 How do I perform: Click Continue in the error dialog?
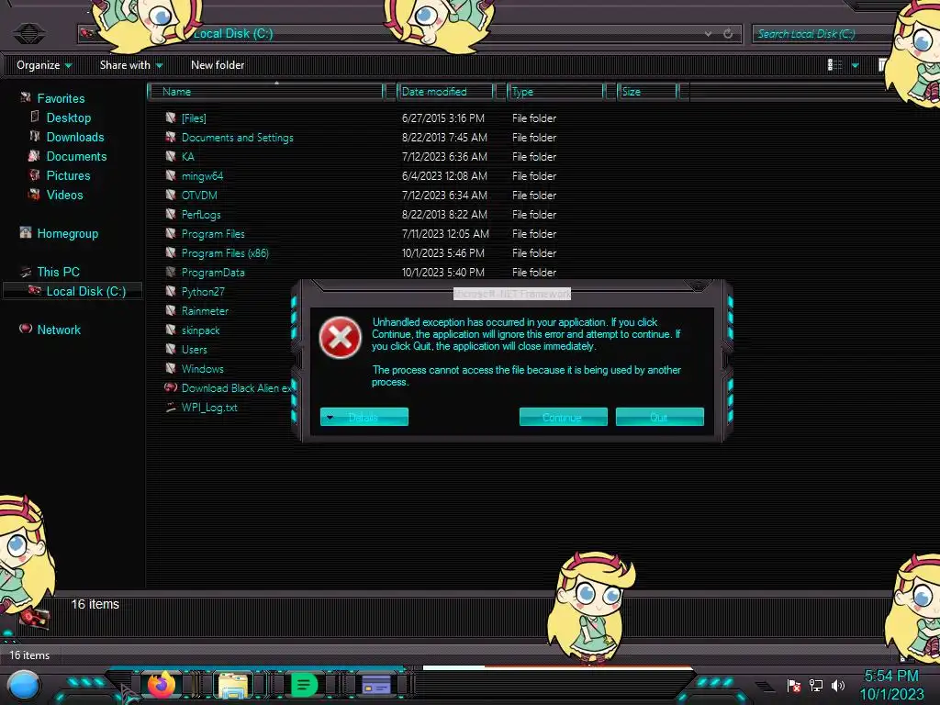tap(563, 418)
